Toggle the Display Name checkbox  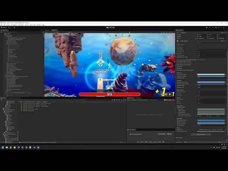pos(198,45)
